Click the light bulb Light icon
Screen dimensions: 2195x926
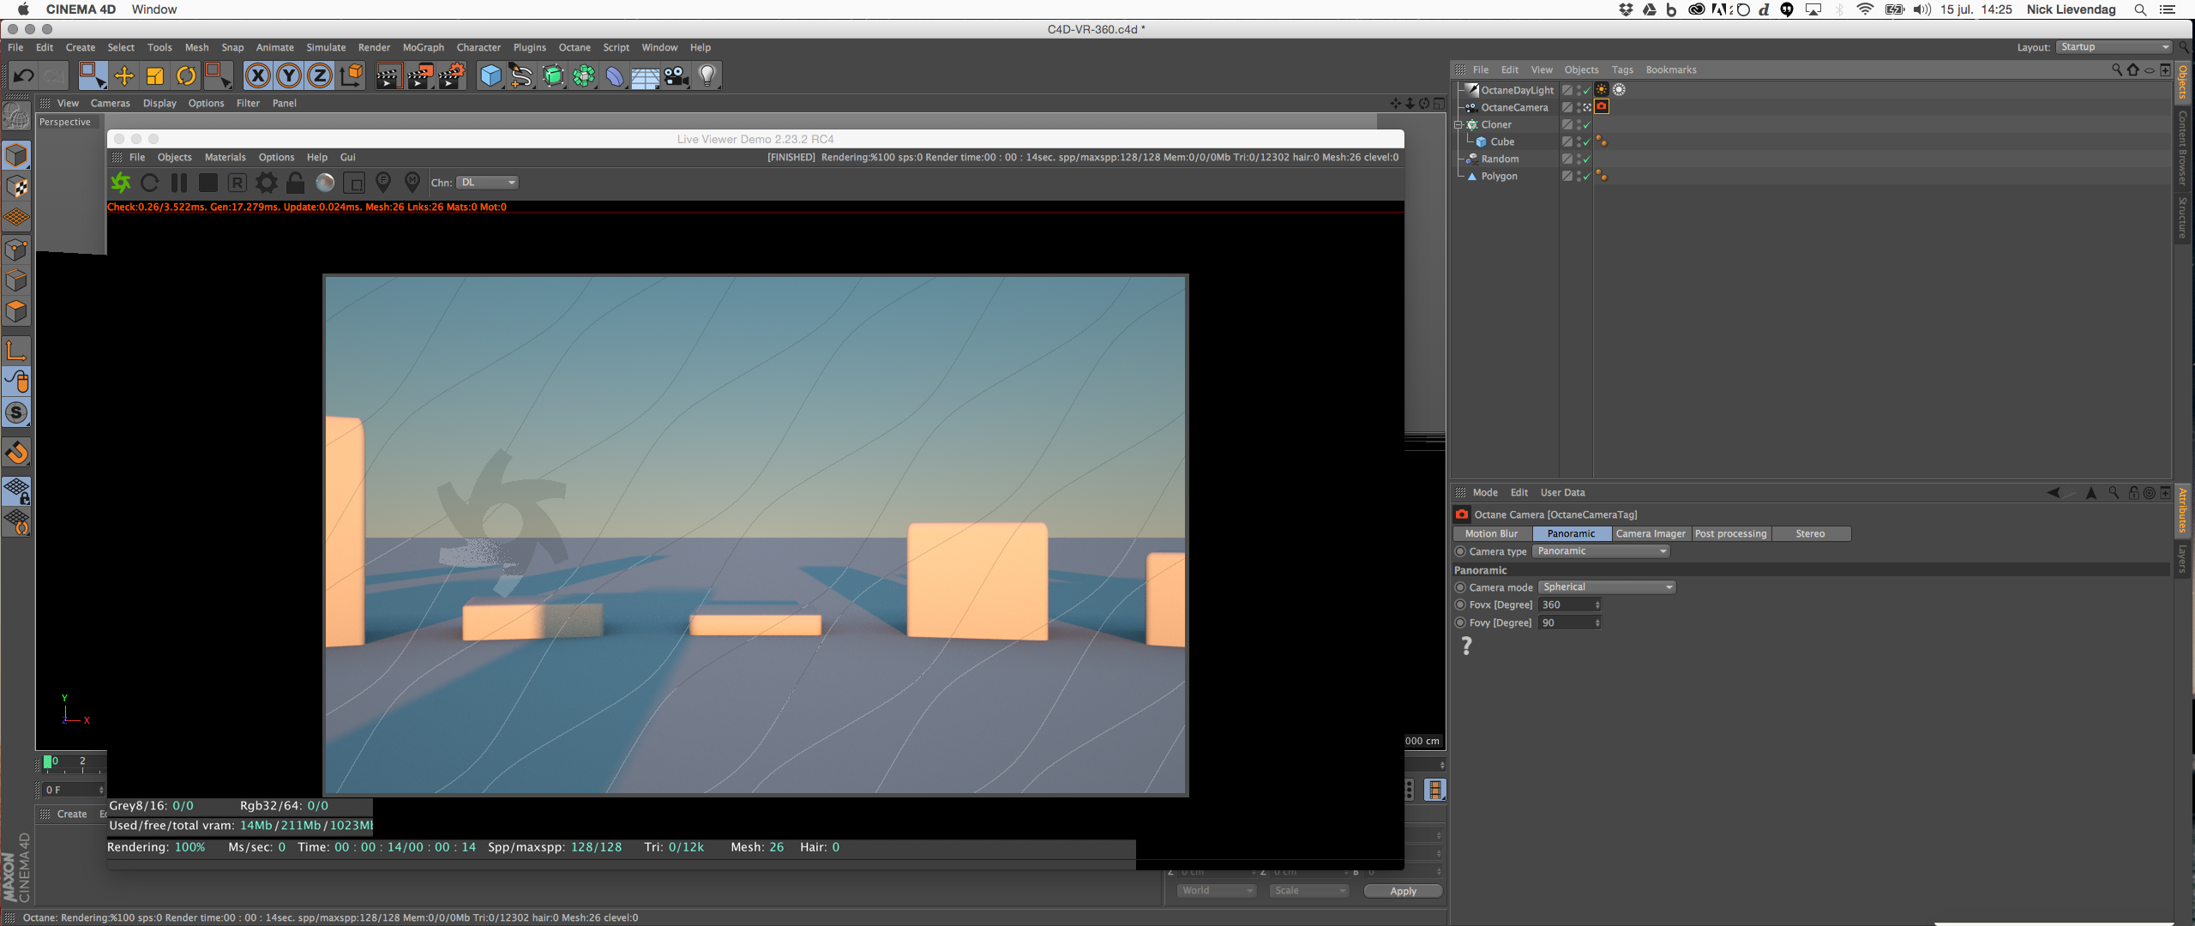point(707,76)
